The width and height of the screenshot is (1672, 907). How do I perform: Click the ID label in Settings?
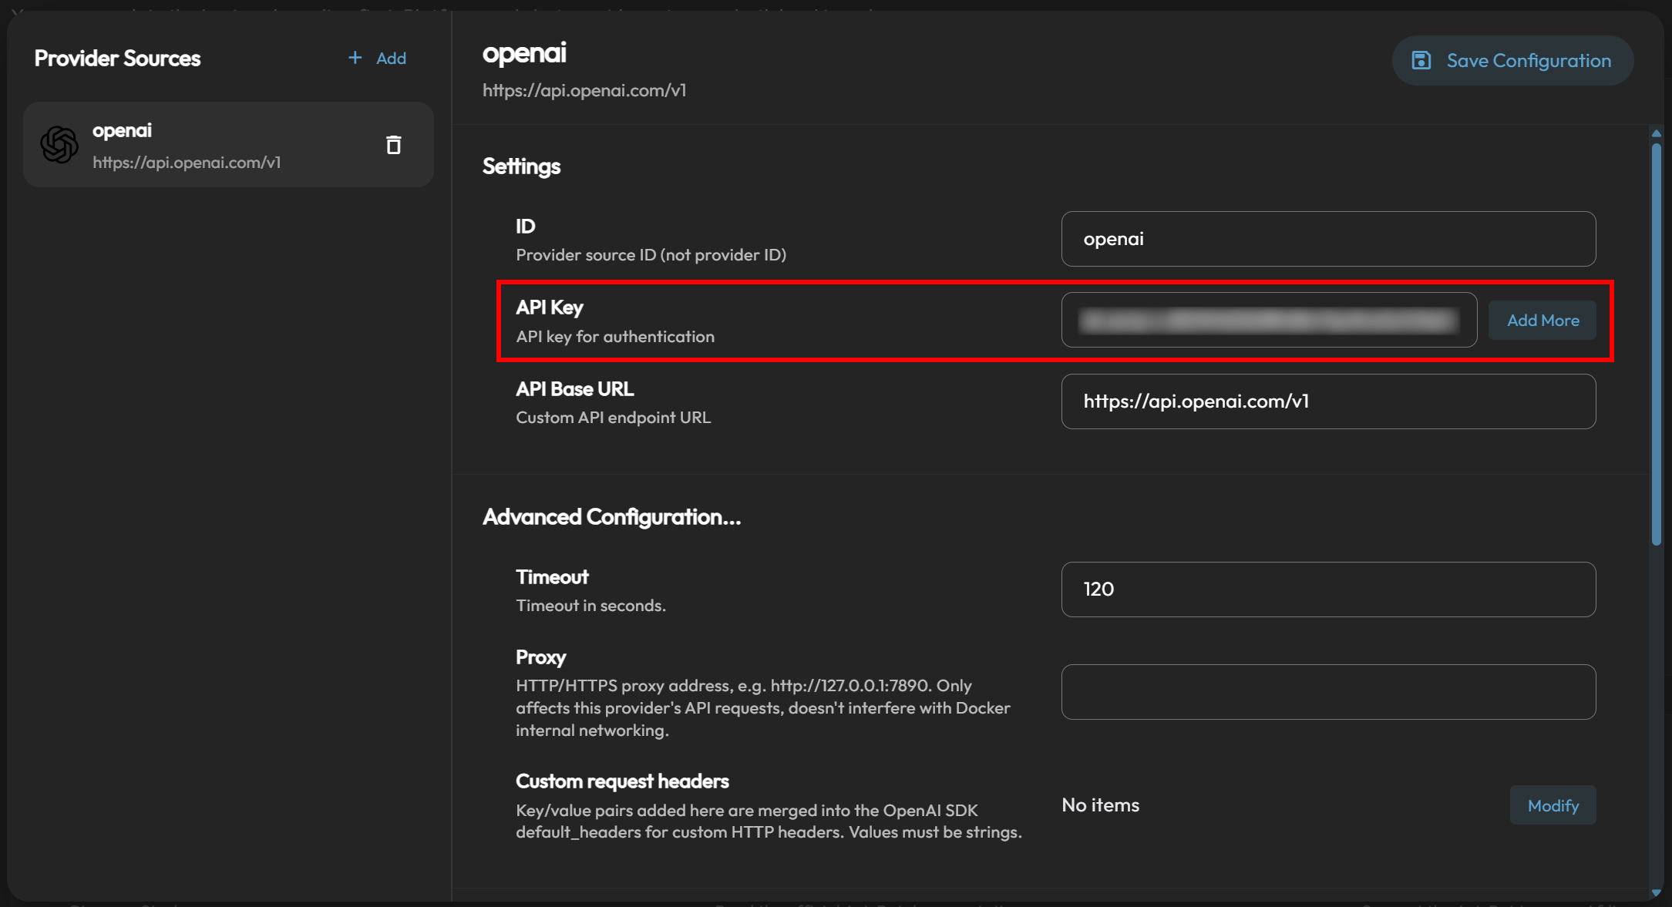[525, 227]
